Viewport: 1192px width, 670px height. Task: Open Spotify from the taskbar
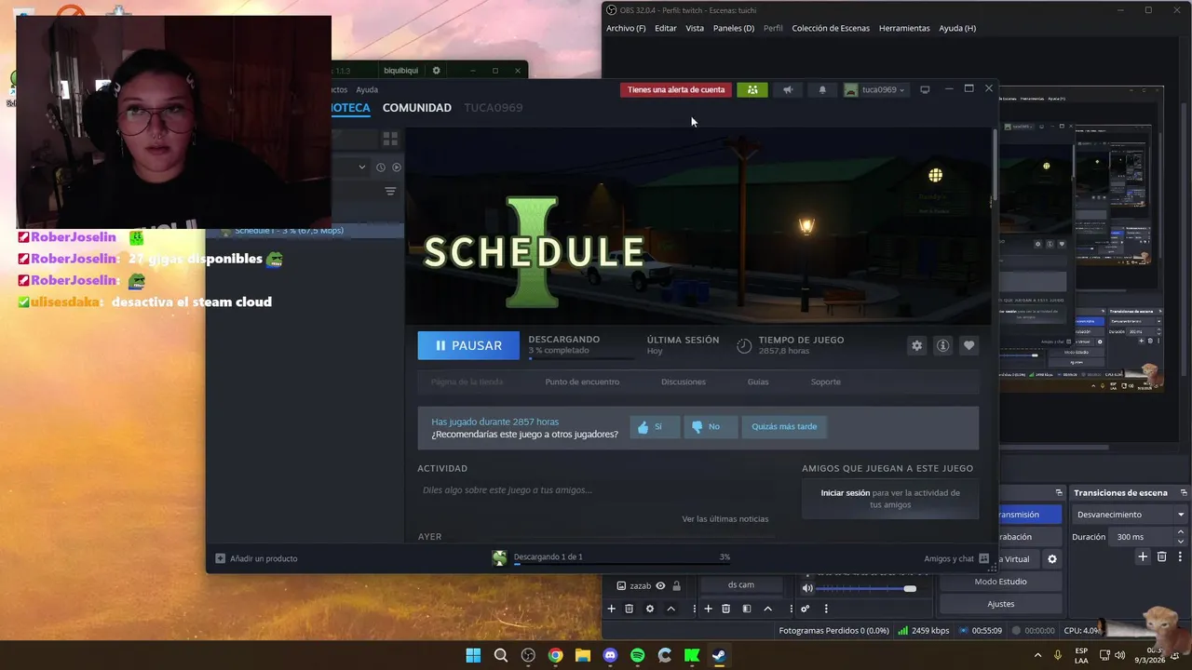[637, 655]
